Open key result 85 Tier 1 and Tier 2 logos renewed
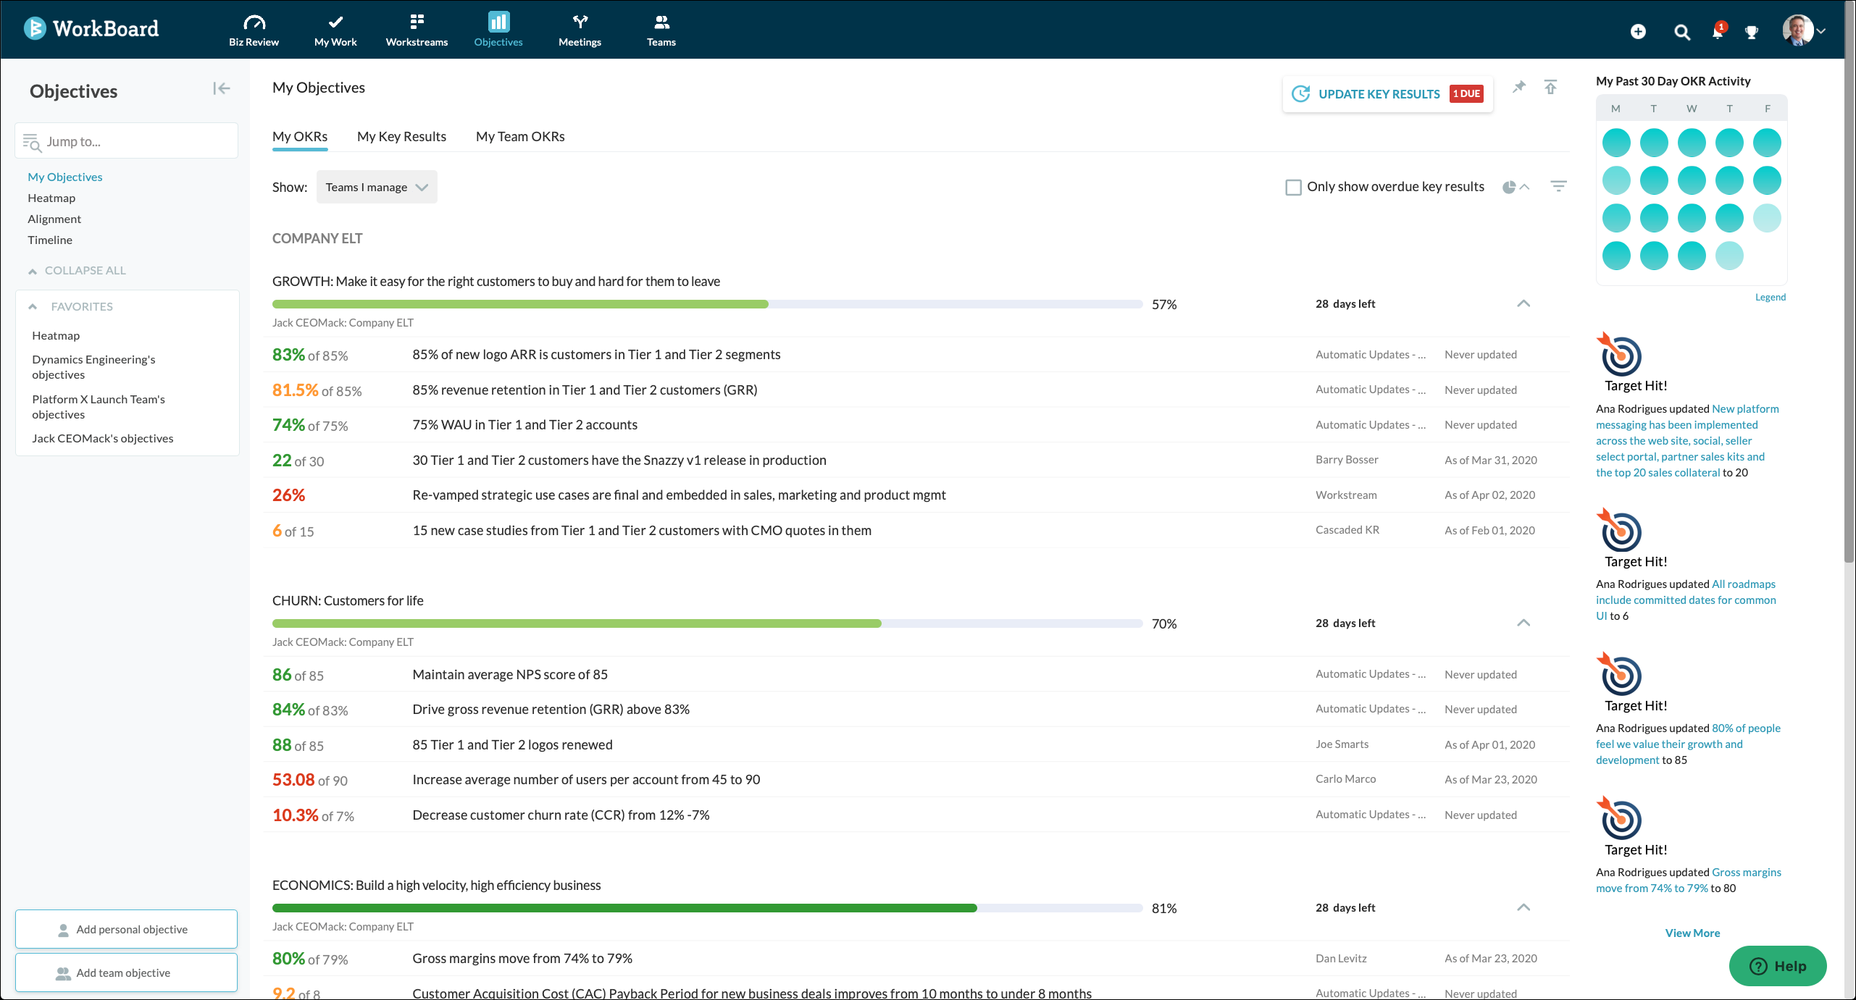This screenshot has height=1000, width=1856. [512, 744]
